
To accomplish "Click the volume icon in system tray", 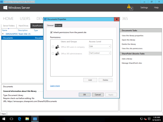I will click(x=145, y=119).
